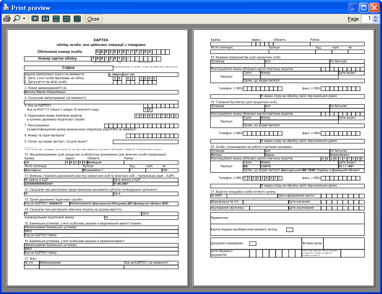The height and width of the screenshot is (294, 382).
Task: Decrease page number with down spinner arrow
Action: pyautogui.click(x=375, y=21)
